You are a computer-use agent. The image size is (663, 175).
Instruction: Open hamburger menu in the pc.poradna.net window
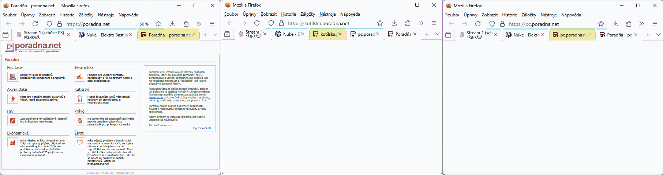(655, 24)
